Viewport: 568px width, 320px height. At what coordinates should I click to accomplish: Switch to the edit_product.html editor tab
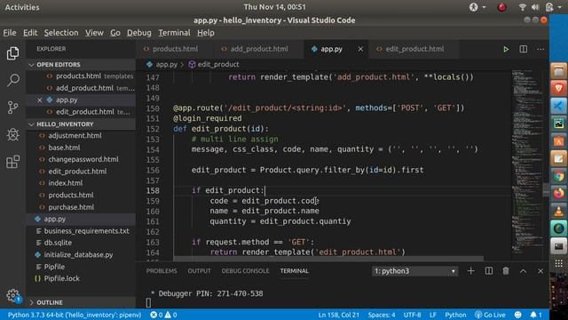point(414,49)
